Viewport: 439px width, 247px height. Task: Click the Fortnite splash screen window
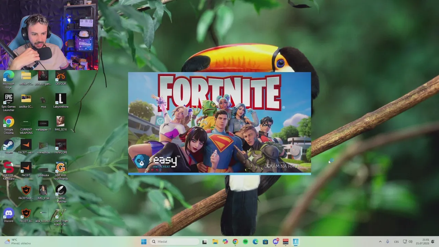[219, 123]
